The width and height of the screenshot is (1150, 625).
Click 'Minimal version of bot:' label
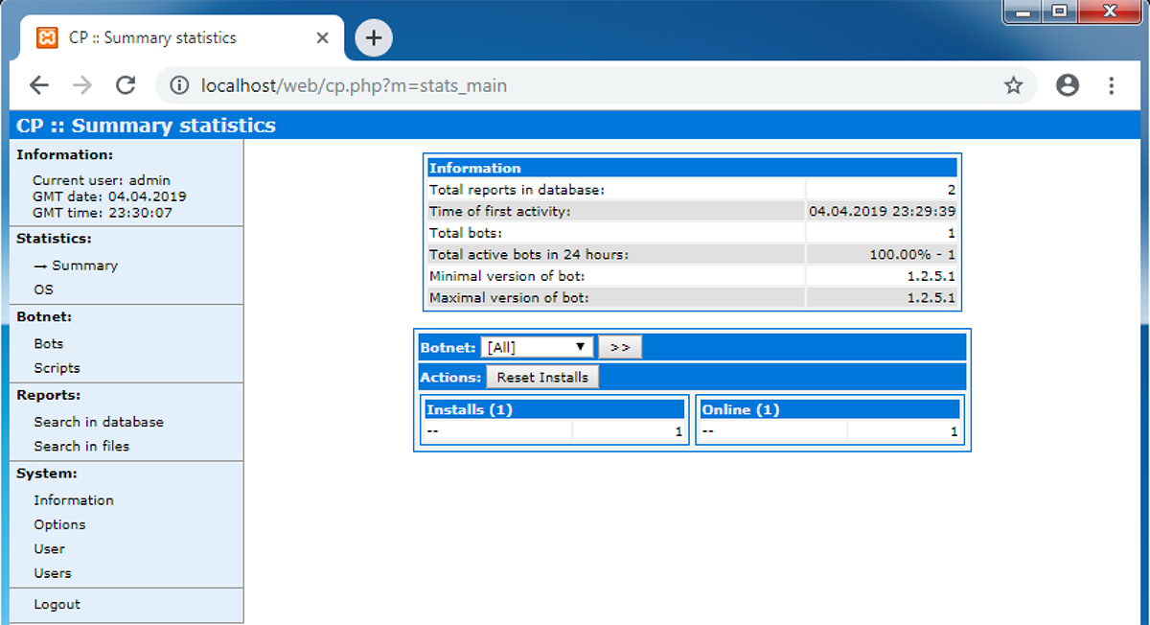click(x=507, y=276)
